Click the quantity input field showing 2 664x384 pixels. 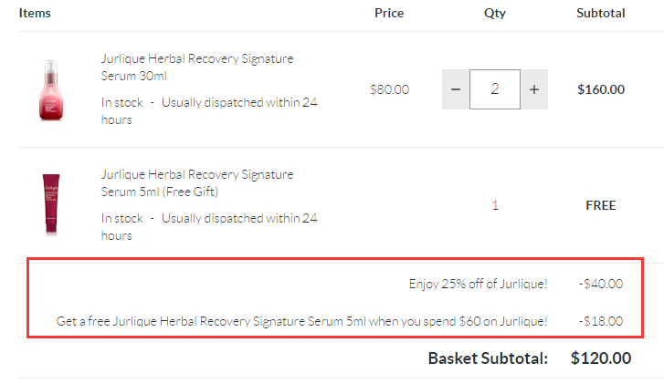[x=495, y=89]
